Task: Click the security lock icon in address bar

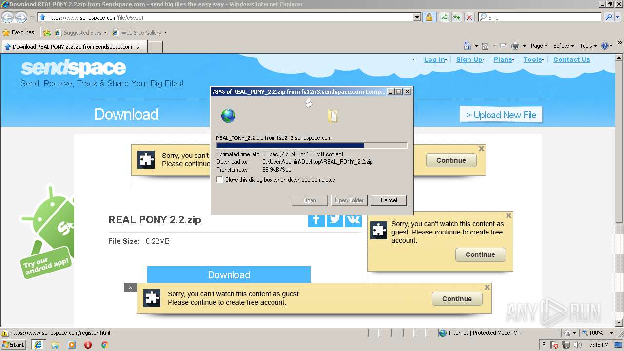Action: point(429,17)
